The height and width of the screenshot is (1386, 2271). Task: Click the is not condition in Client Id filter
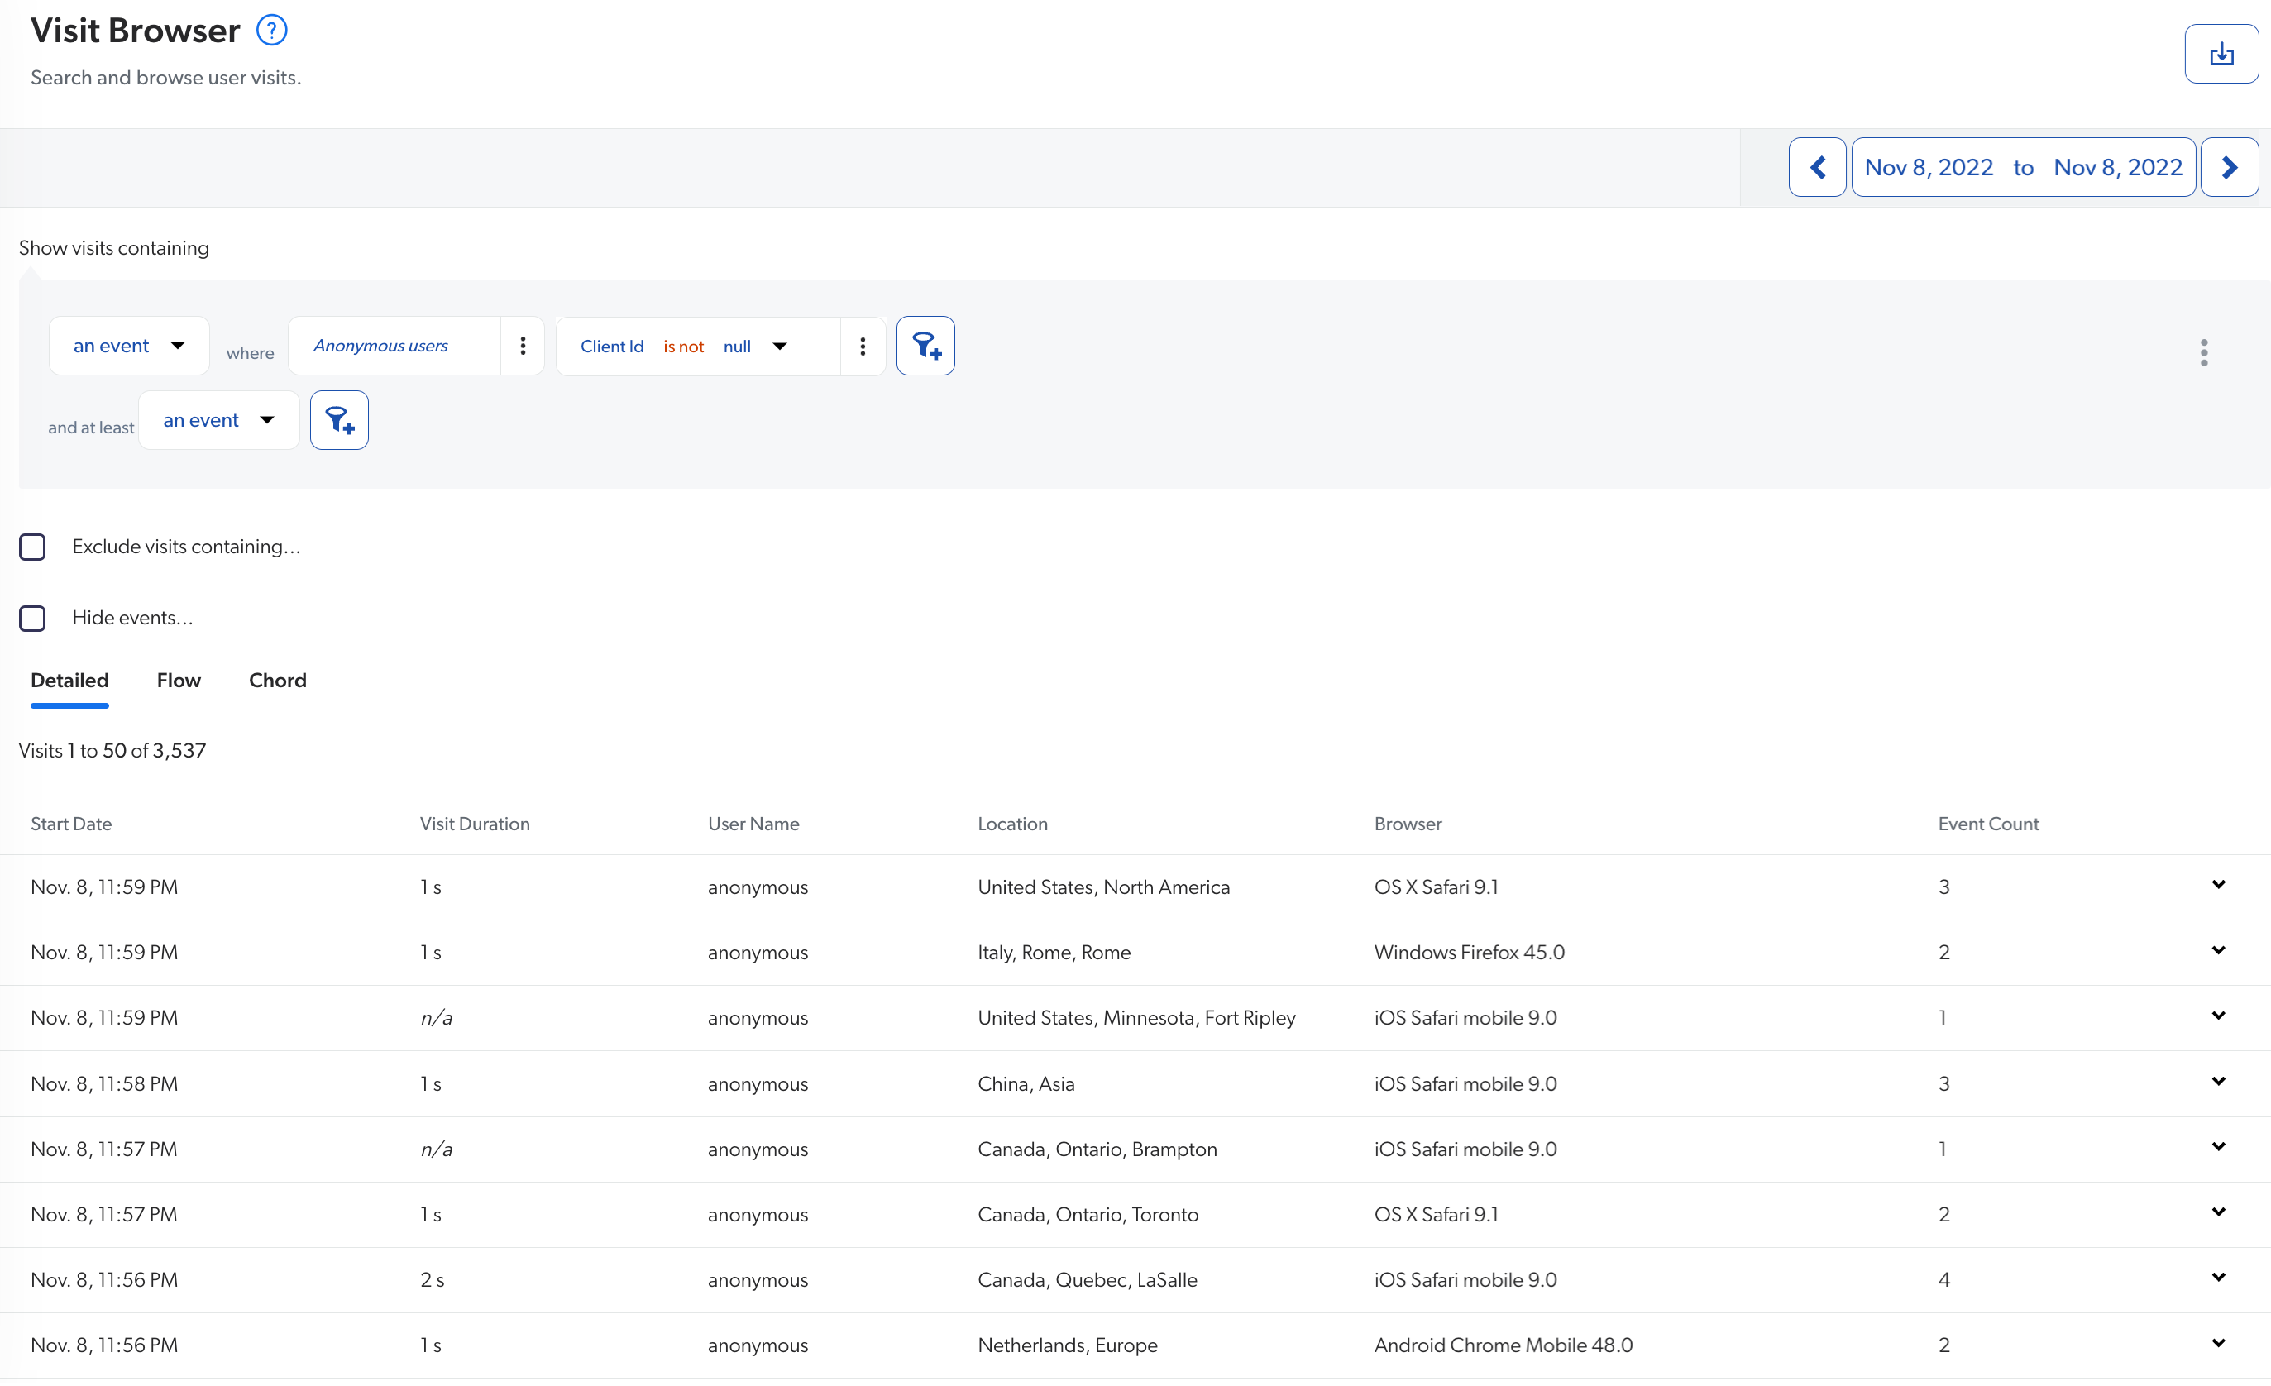[x=683, y=346]
